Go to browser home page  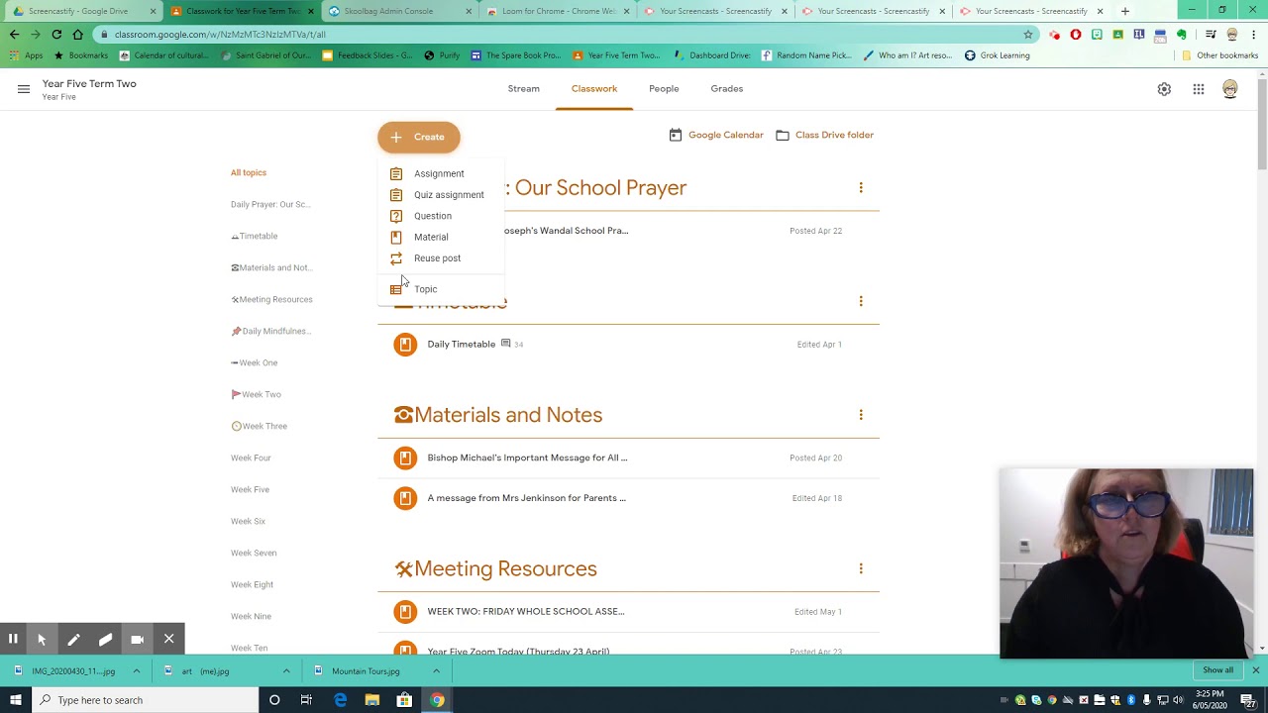[77, 34]
